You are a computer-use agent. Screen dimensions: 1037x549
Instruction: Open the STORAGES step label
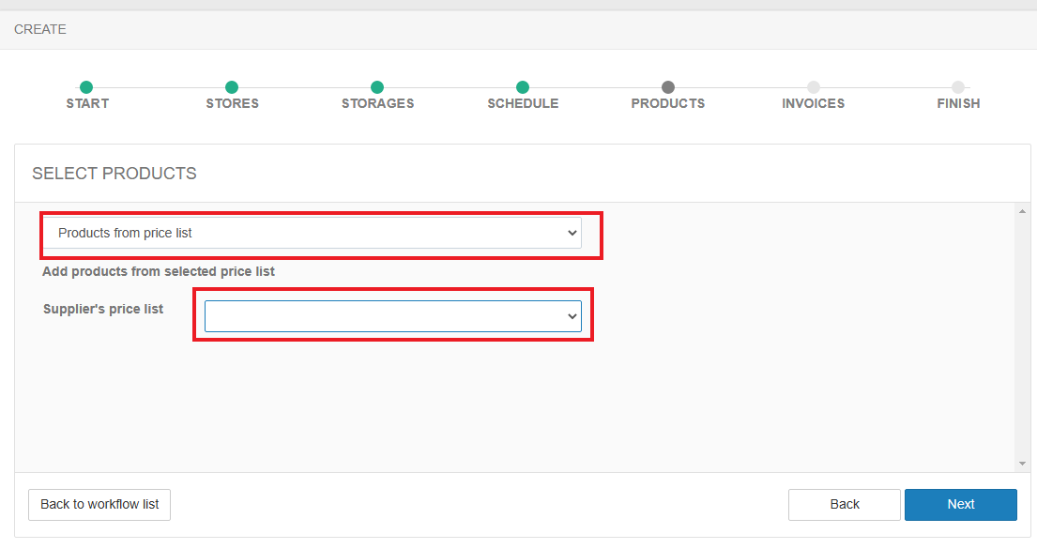click(377, 104)
